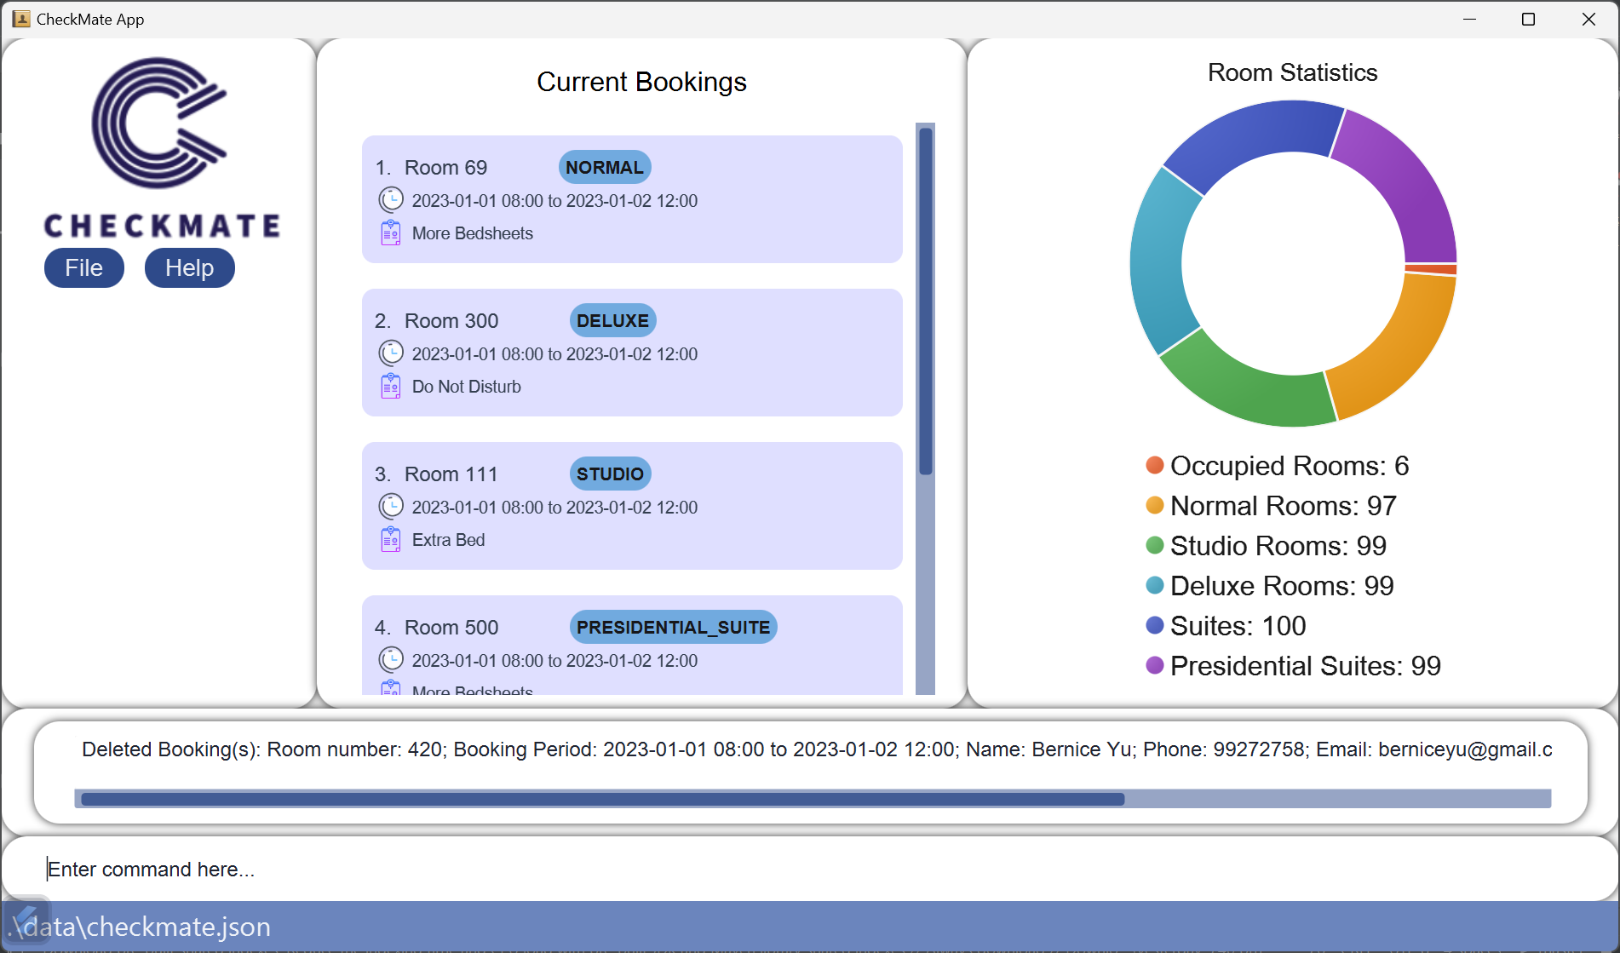Click the clock icon for Room 111

tap(391, 507)
